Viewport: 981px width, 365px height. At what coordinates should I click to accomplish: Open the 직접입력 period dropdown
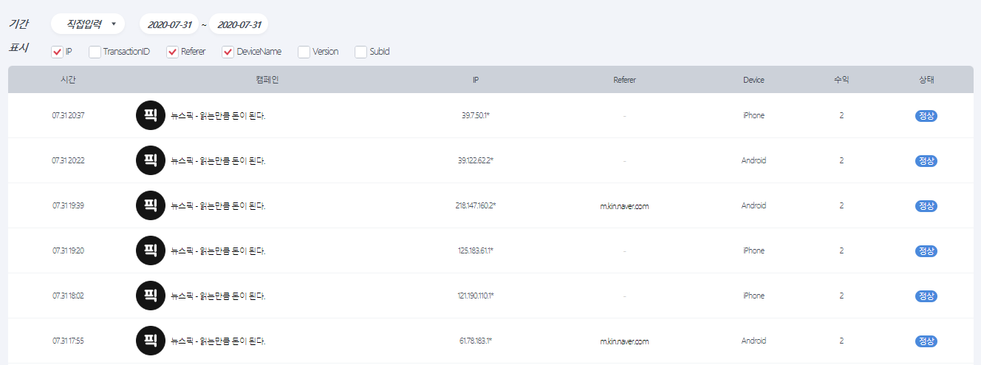pyautogui.click(x=88, y=24)
